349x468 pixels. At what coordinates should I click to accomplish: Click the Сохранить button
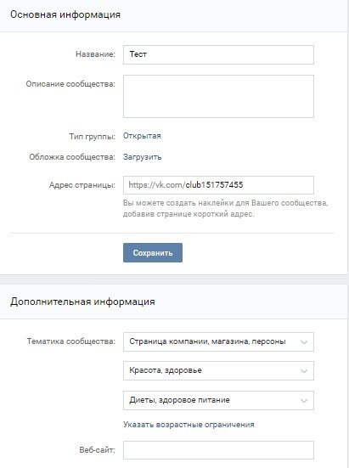(x=153, y=253)
